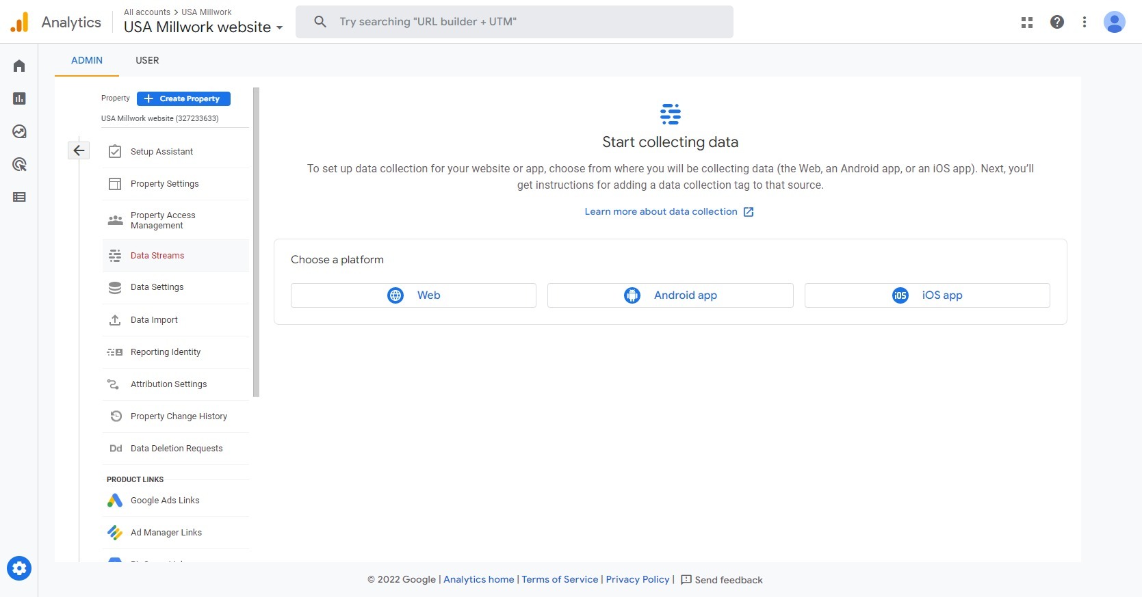Open Setup Assistant menu item
Screen dimensions: 1142x597
(x=176, y=152)
